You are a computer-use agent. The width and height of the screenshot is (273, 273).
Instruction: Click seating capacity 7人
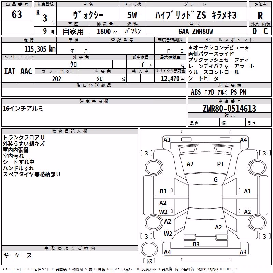(x=147, y=64)
